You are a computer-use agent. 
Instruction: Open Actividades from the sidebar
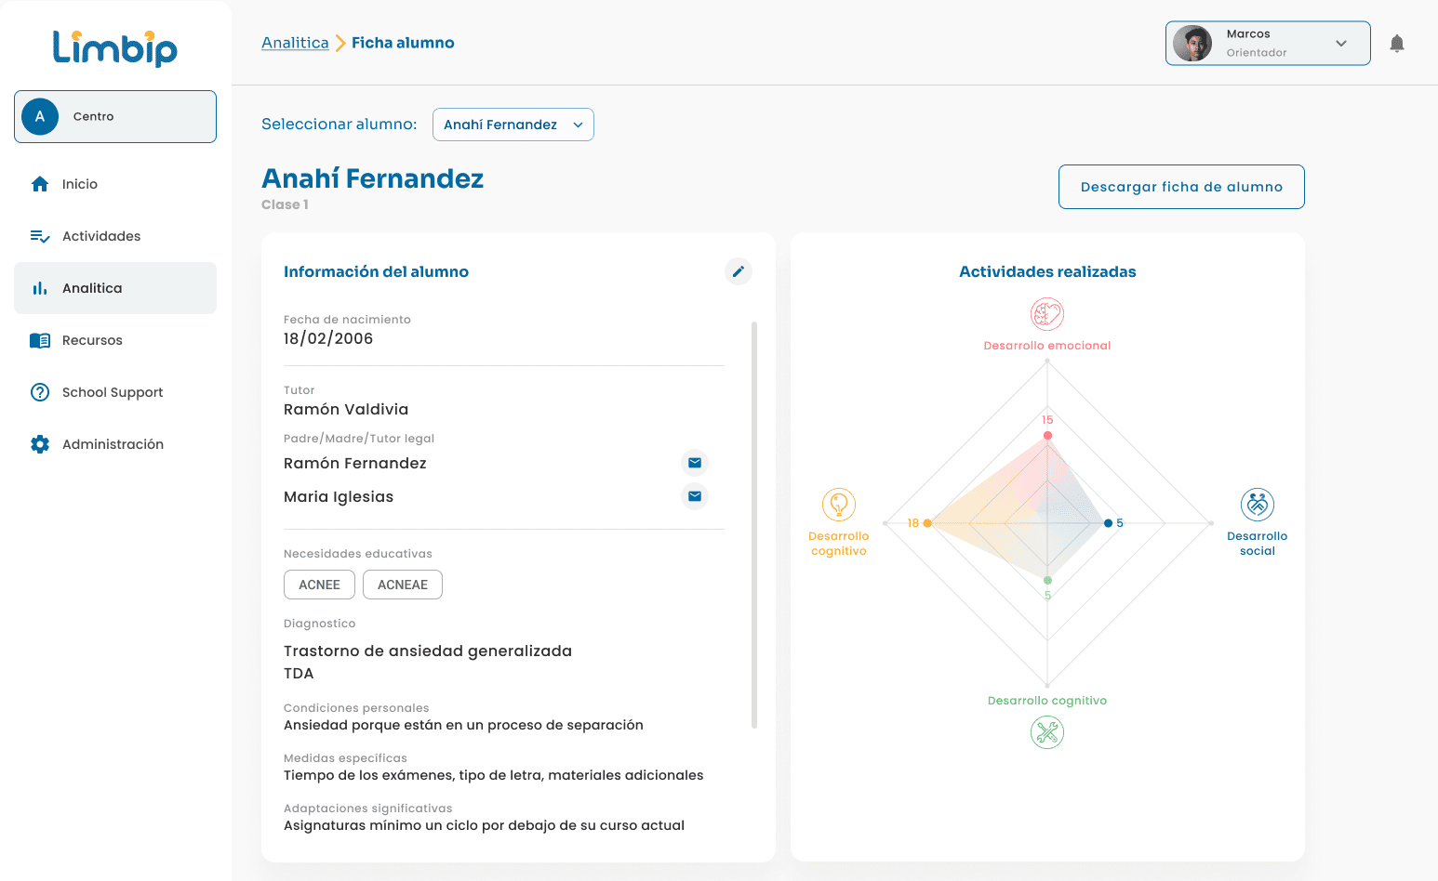point(100,236)
